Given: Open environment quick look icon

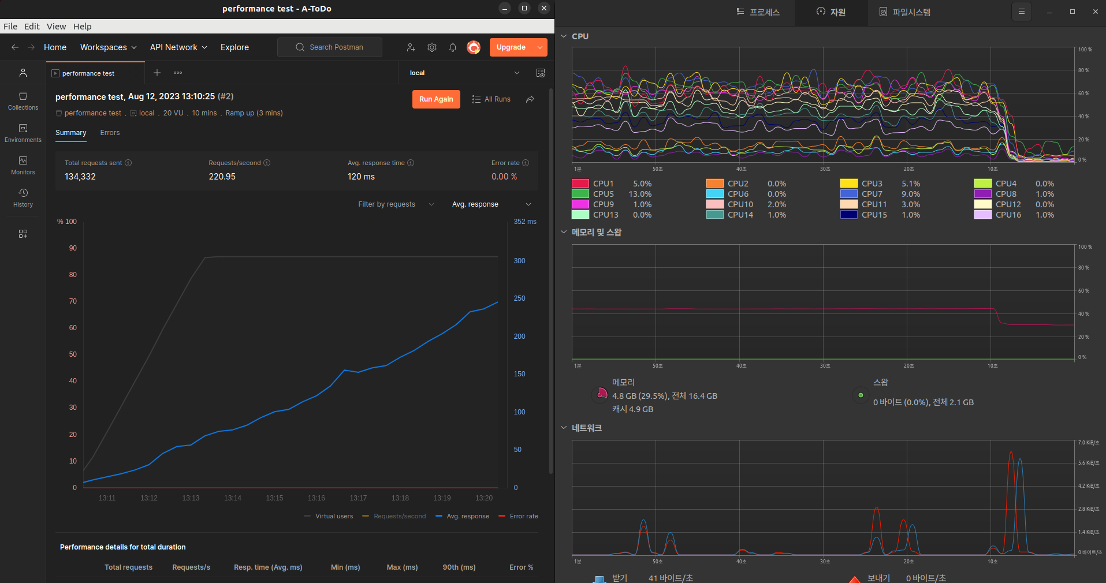Looking at the screenshot, I should tap(541, 73).
